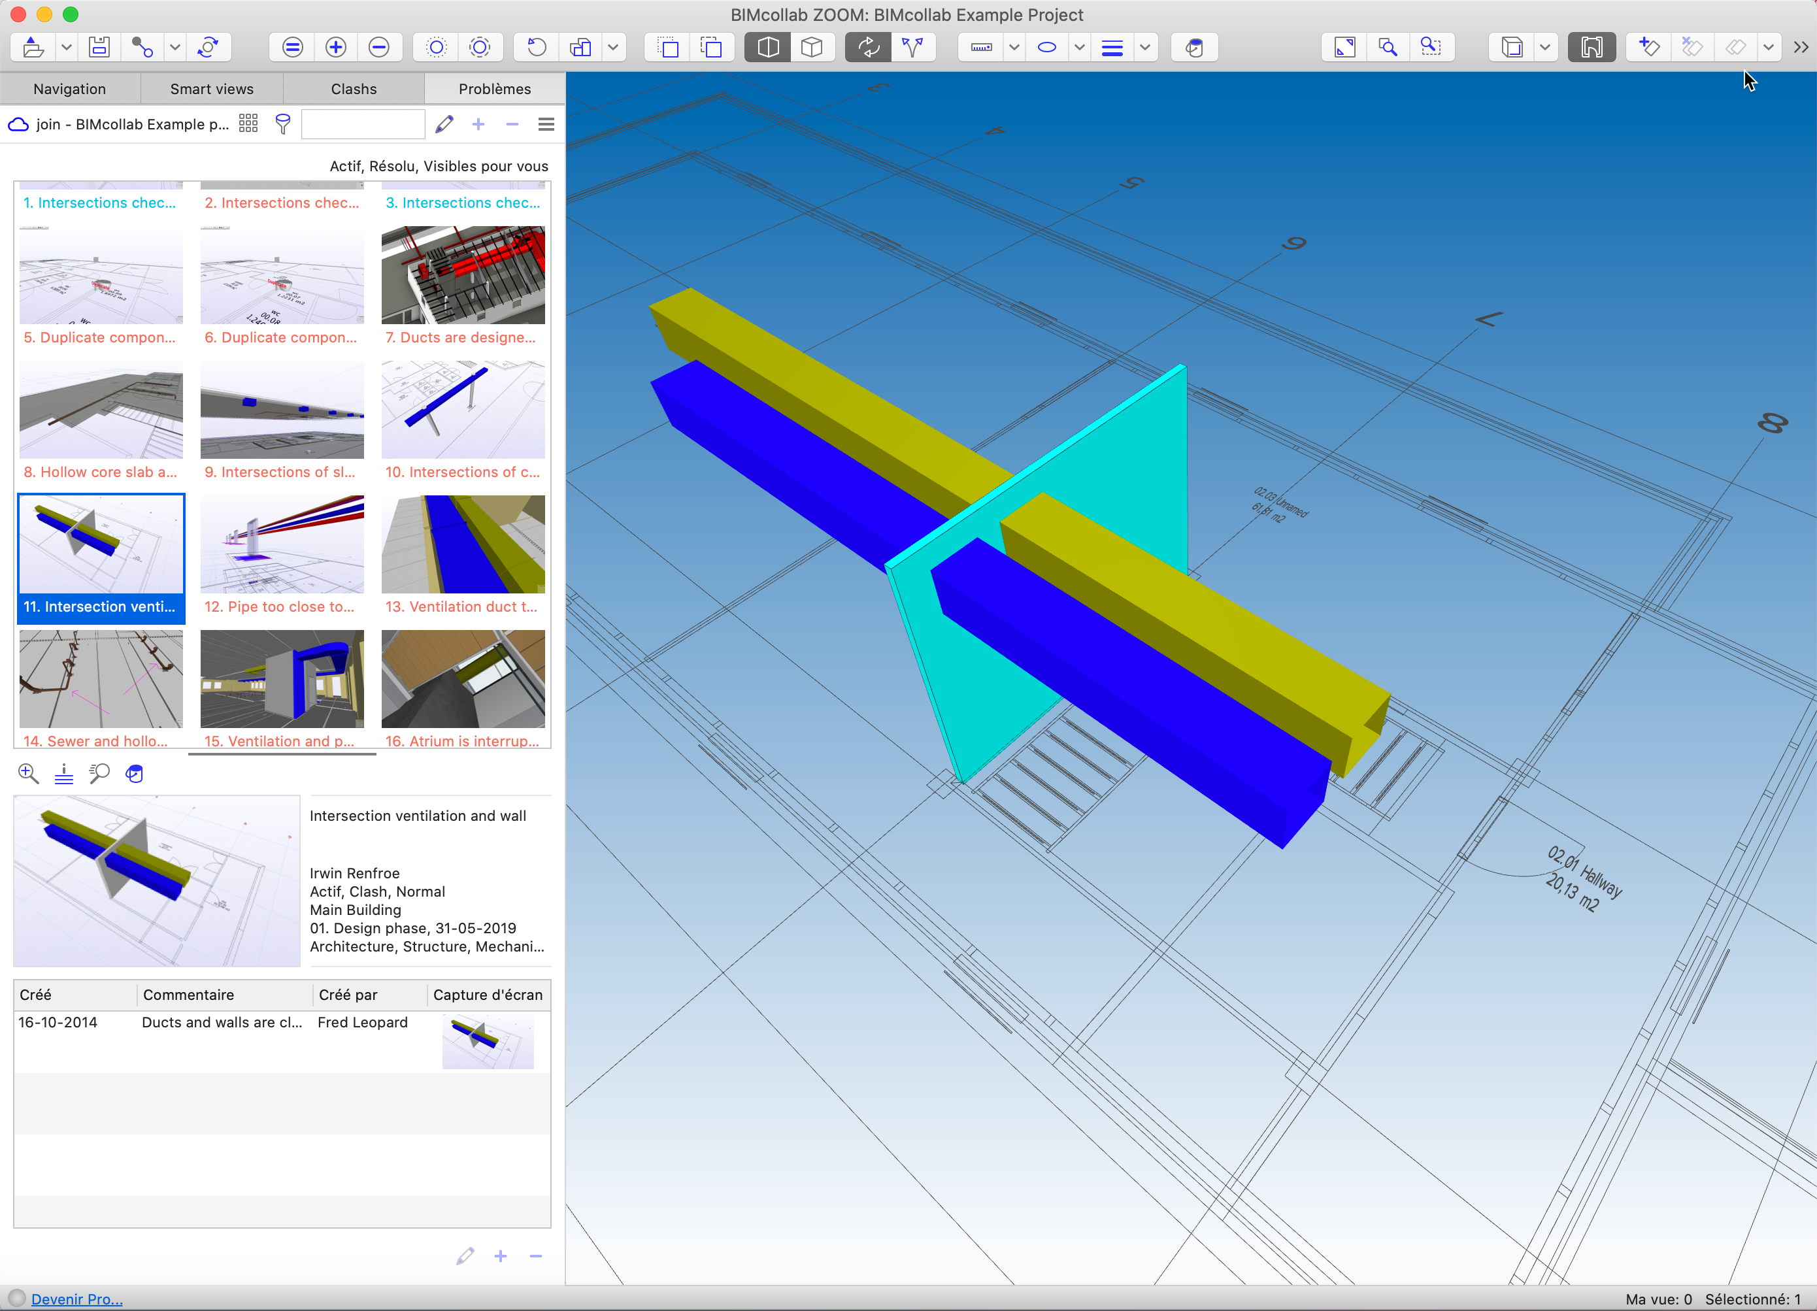This screenshot has height=1311, width=1817.
Task: Click the dotted square selection icon
Action: click(x=668, y=47)
